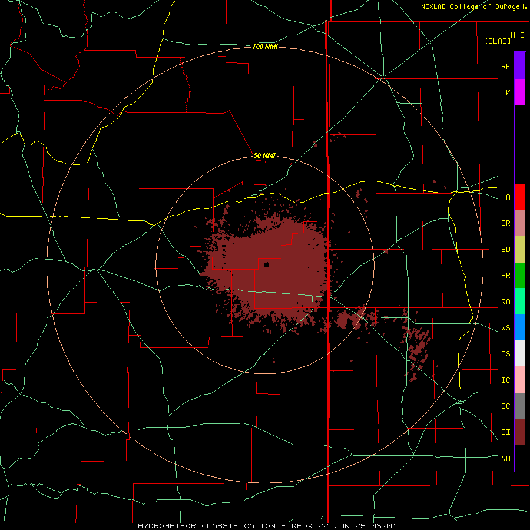The width and height of the screenshot is (530, 530).
Task: Click the GR pink legend swatch
Action: (520, 223)
